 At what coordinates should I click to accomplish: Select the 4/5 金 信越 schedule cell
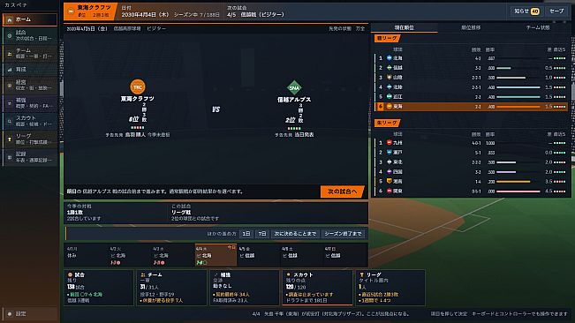[259, 255]
